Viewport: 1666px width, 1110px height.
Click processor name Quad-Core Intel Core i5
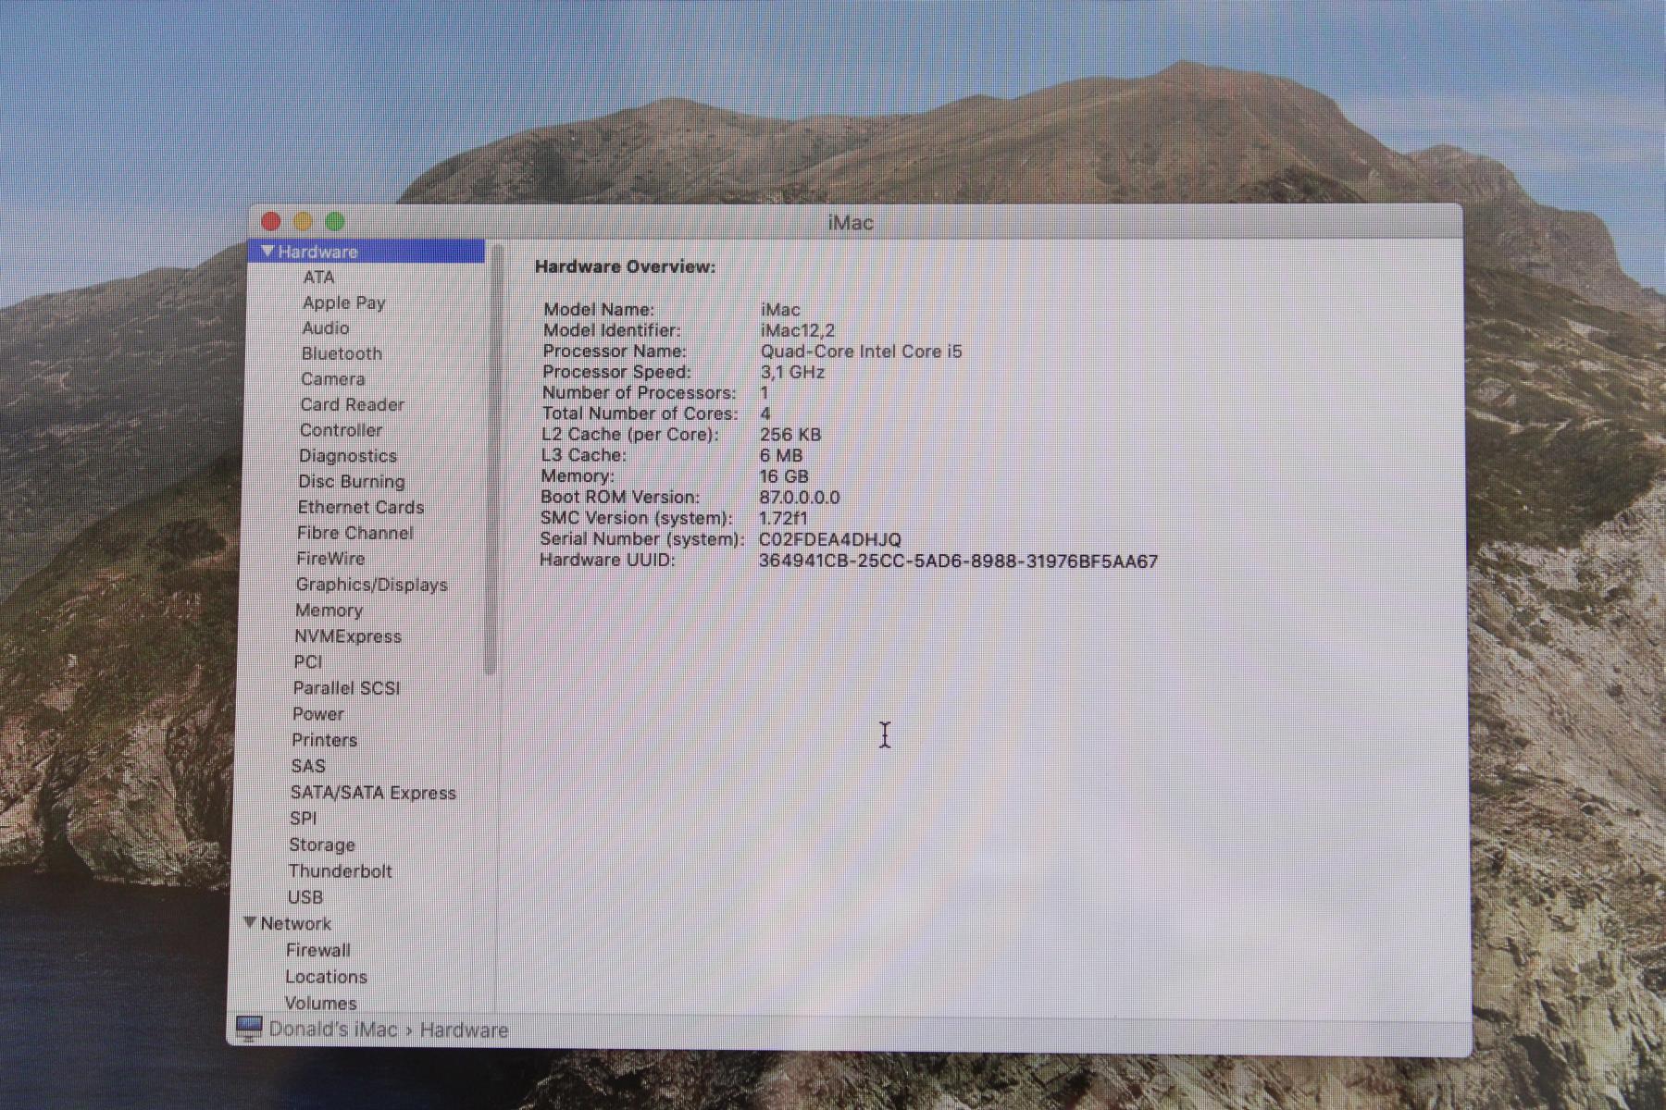tap(862, 351)
